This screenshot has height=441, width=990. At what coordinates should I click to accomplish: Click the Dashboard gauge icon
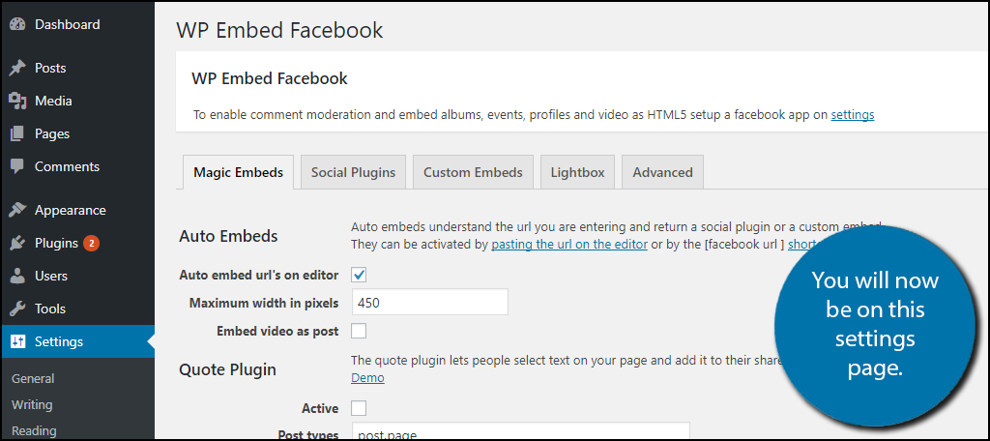(x=17, y=24)
